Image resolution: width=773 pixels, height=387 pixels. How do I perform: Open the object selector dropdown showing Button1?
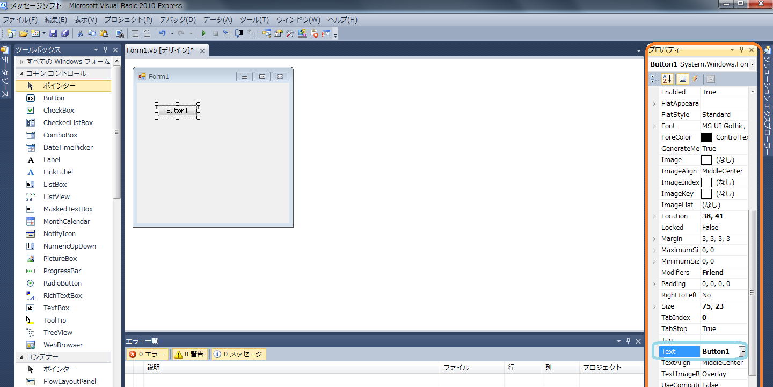(x=753, y=64)
